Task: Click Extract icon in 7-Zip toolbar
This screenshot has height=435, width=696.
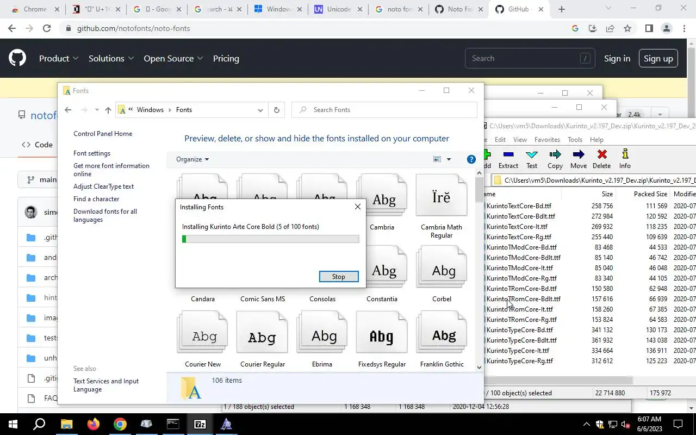Action: [508, 155]
